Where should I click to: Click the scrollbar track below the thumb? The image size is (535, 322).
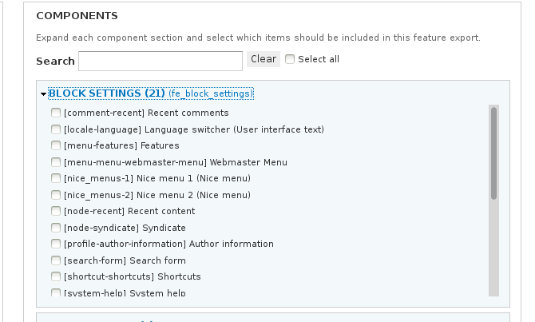pos(493,248)
